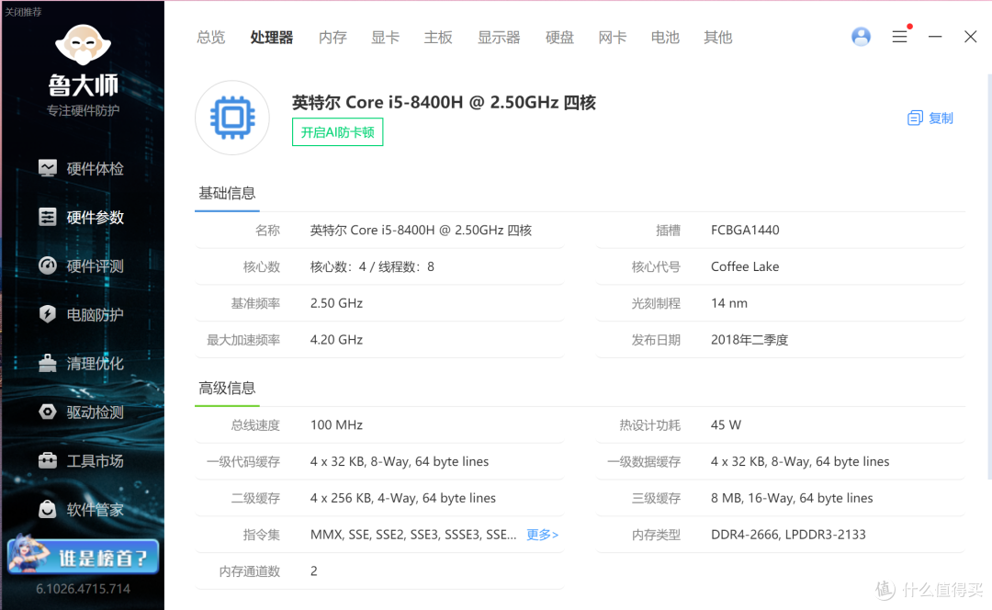Open the 显卡 tab

[x=385, y=38]
